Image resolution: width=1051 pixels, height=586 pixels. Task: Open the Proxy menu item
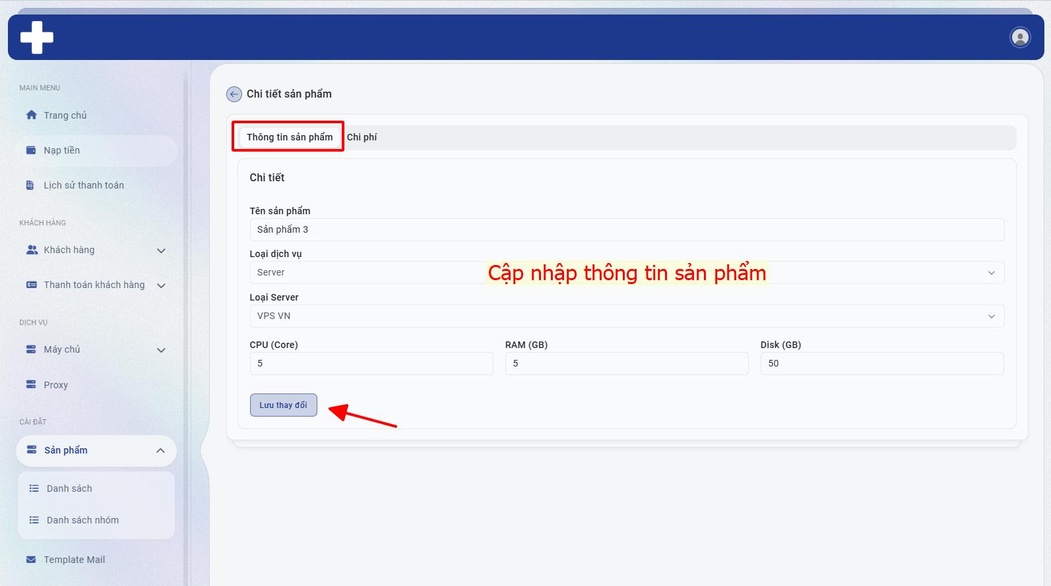pyautogui.click(x=96, y=385)
